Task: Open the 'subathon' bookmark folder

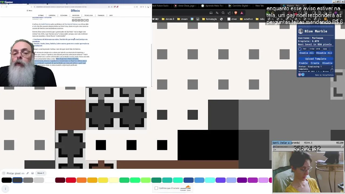Action: (x=246, y=19)
